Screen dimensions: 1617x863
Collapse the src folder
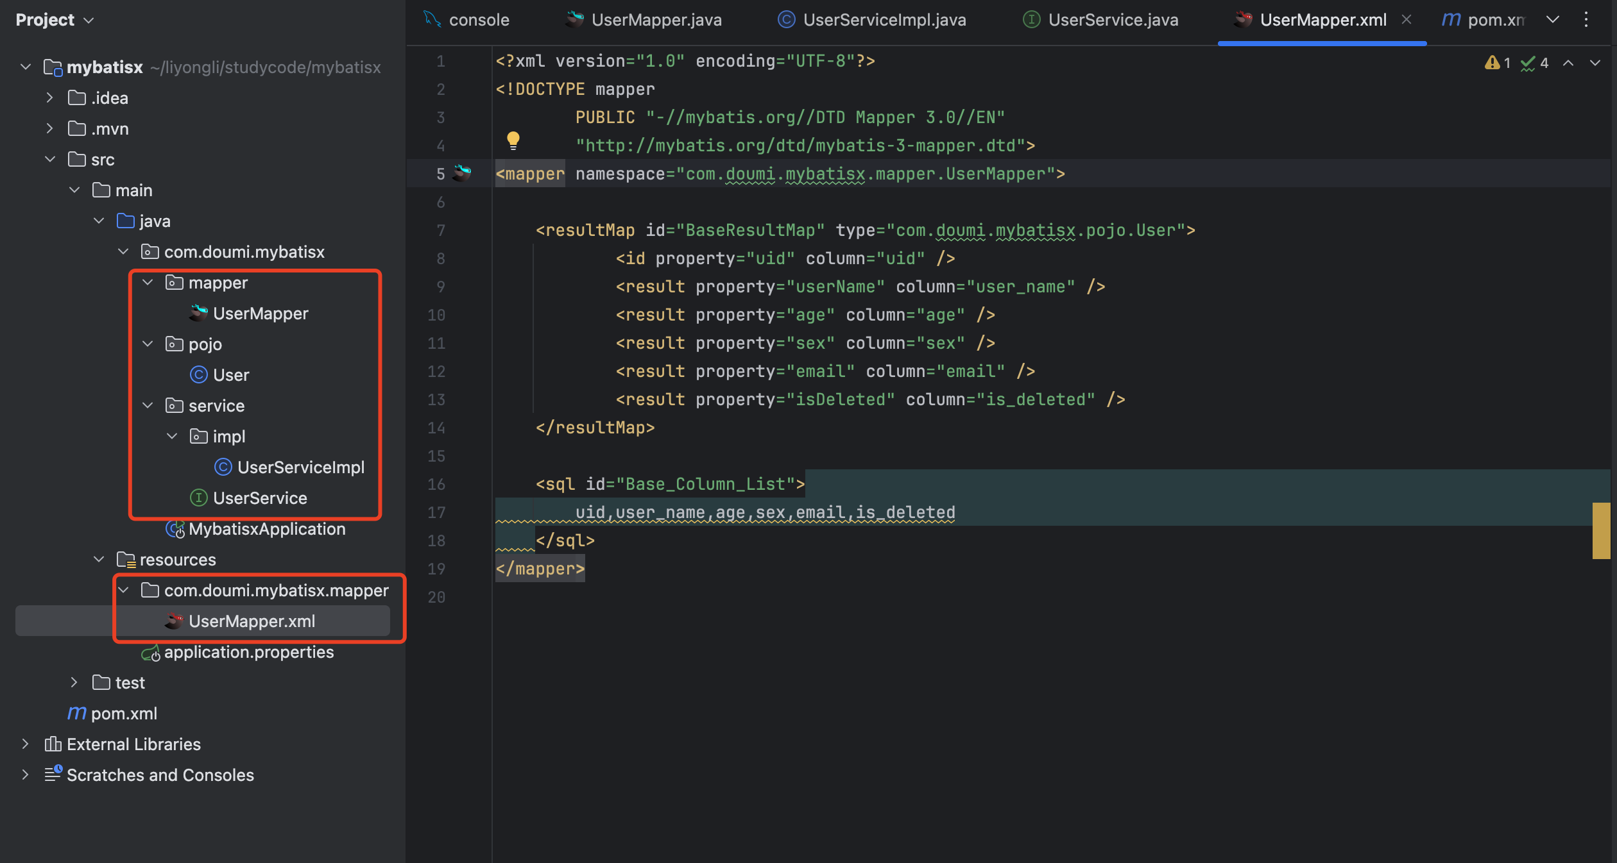pyautogui.click(x=50, y=160)
